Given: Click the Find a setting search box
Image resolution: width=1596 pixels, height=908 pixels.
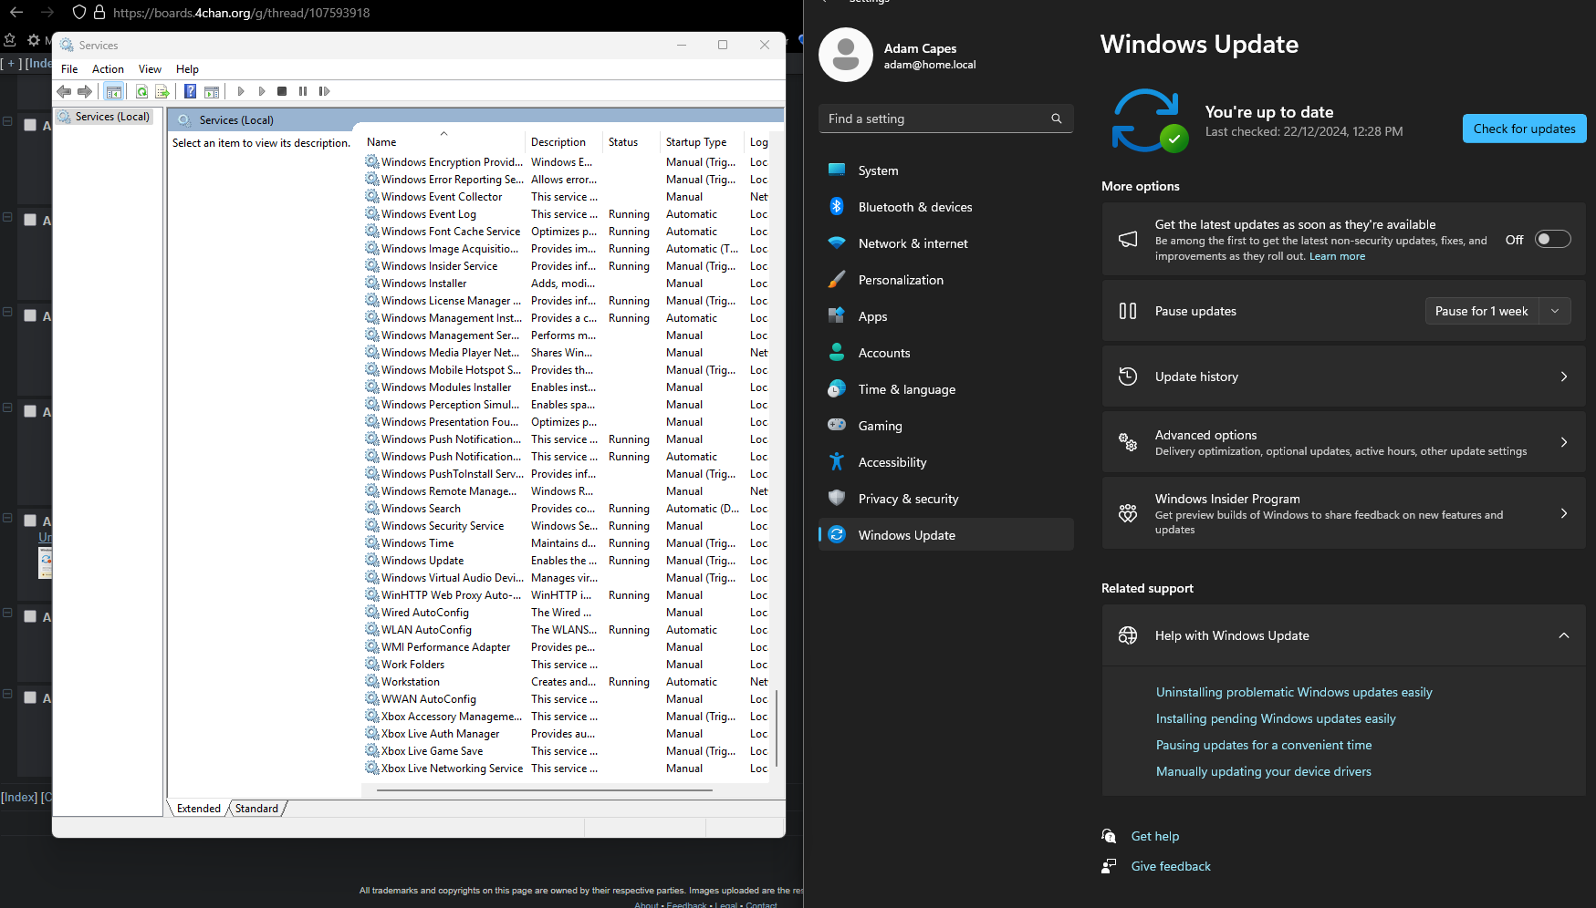Looking at the screenshot, I should tap(935, 119).
